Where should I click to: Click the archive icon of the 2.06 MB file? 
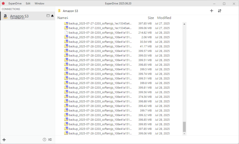pyautogui.click(x=66, y=37)
